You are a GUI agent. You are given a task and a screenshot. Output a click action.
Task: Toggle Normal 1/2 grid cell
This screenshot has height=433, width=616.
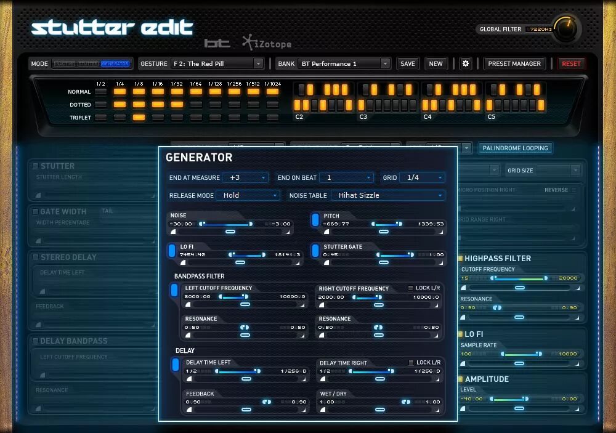click(100, 92)
